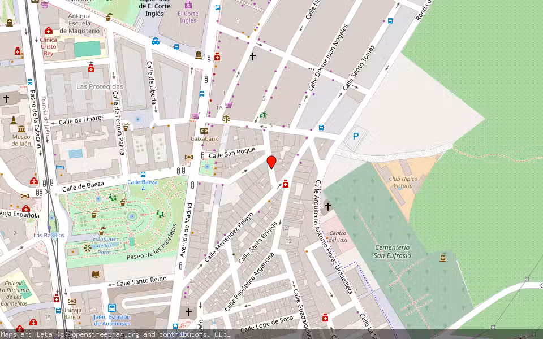
Task: Select the courthouse scales icon
Action: (x=226, y=119)
